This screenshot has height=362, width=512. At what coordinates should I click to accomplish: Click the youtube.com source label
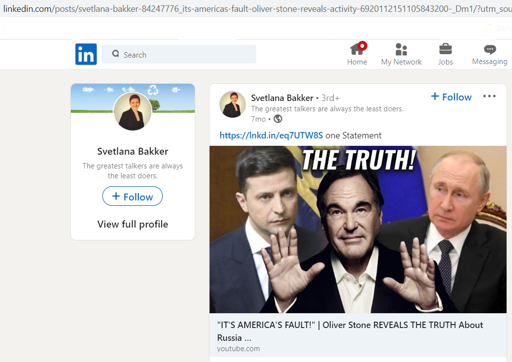239,349
